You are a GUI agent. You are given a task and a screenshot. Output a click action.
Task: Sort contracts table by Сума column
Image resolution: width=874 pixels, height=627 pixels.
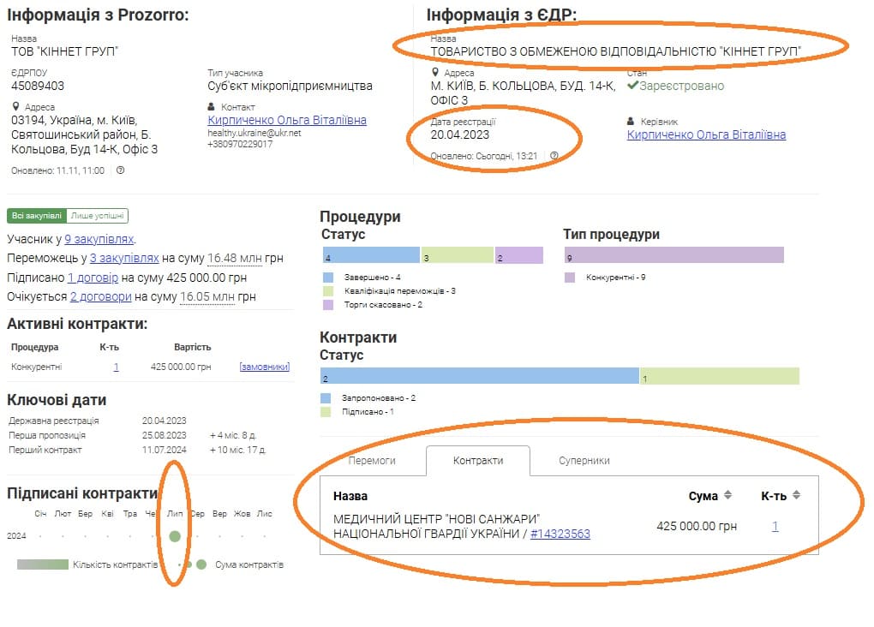tap(727, 495)
